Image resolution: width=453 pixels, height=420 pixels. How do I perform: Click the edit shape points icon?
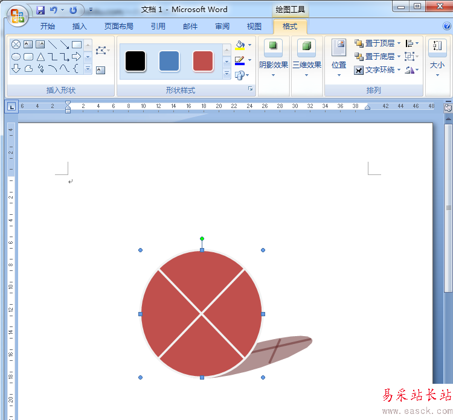click(101, 50)
